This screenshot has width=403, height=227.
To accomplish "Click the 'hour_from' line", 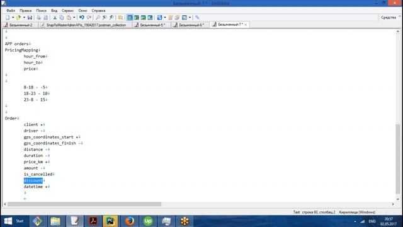I will click(x=35, y=56).
